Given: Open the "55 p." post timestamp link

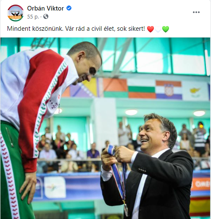Looking at the screenshot, I should click(33, 17).
